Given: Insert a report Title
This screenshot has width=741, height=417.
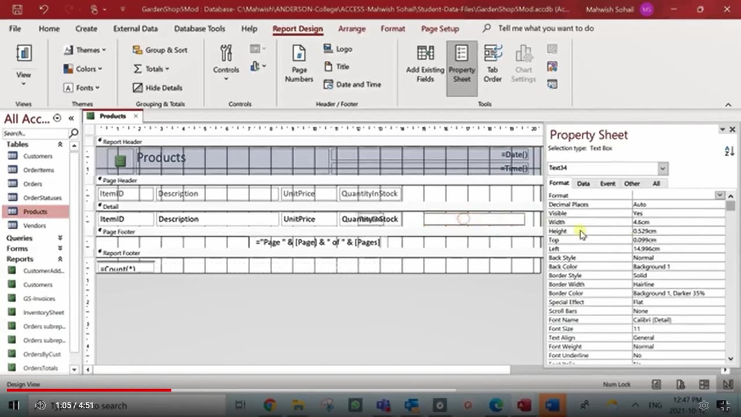Looking at the screenshot, I should click(x=336, y=67).
